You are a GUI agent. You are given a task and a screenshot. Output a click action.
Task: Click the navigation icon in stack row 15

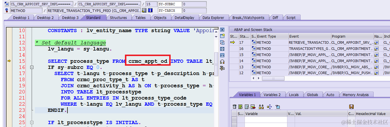(377, 55)
